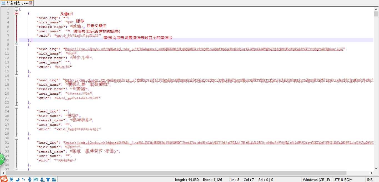The image size is (379, 182).
Task: Click the 'lines : 1,126' status field
Action: point(213,179)
